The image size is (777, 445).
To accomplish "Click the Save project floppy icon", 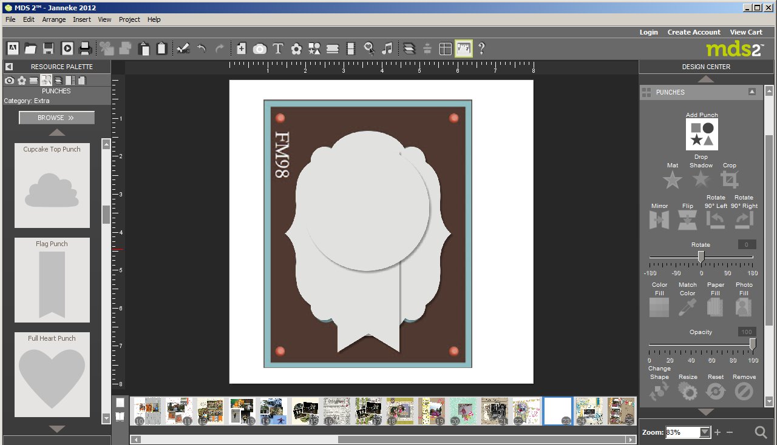I will pyautogui.click(x=49, y=49).
